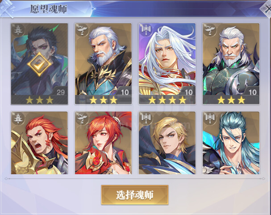Image resolution: width=271 pixels, height=215 pixels.
Task: Click the tree class icon on the shouting red-haired warrior card
Action: coord(17,118)
